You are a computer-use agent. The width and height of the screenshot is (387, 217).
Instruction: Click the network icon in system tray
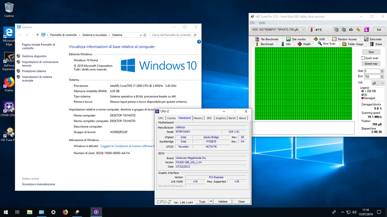pos(349,212)
